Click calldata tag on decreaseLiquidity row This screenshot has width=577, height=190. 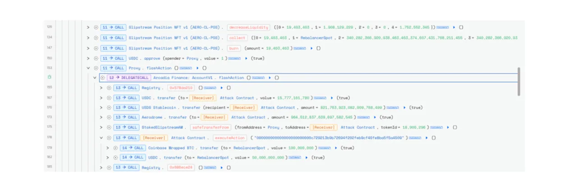[443, 27]
